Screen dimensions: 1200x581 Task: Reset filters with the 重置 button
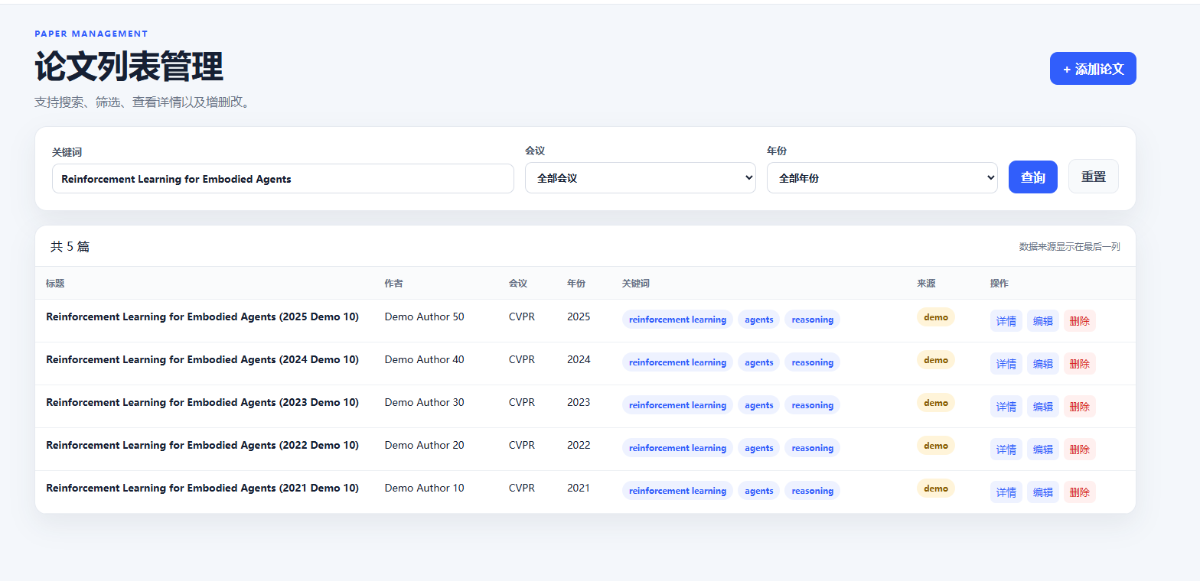tap(1094, 177)
